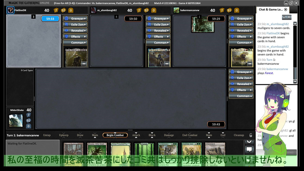Image resolution: width=304 pixels, height=171 pixels.
Task: Click the Turn link in the game log
Action: click(x=269, y=60)
